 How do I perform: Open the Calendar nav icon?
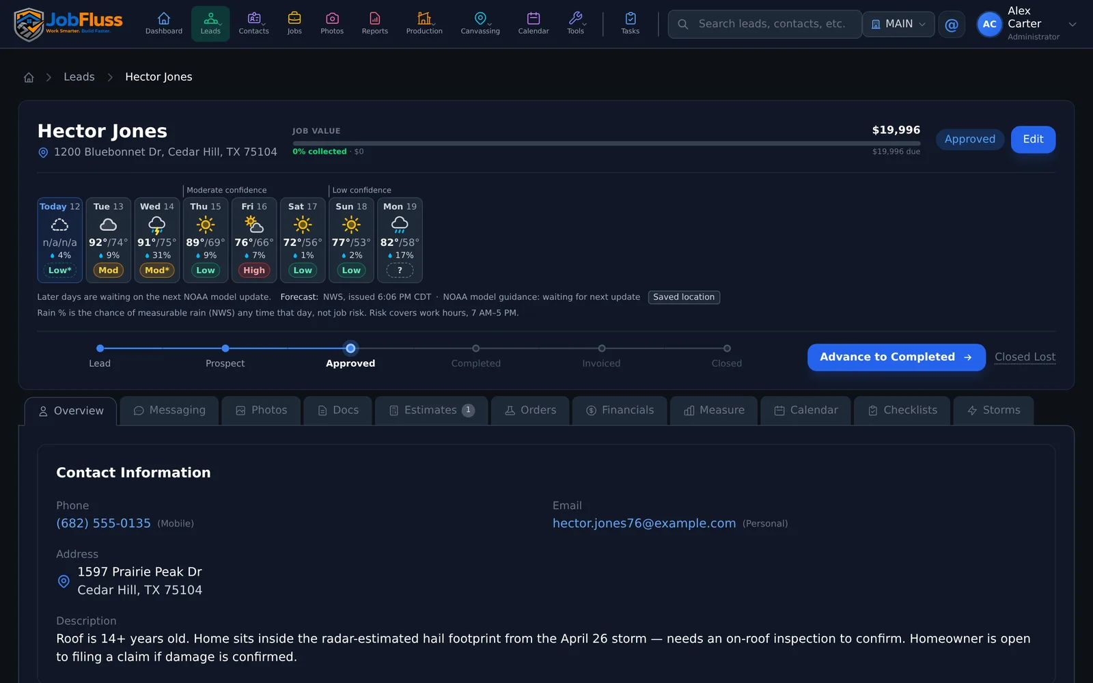coord(534,24)
